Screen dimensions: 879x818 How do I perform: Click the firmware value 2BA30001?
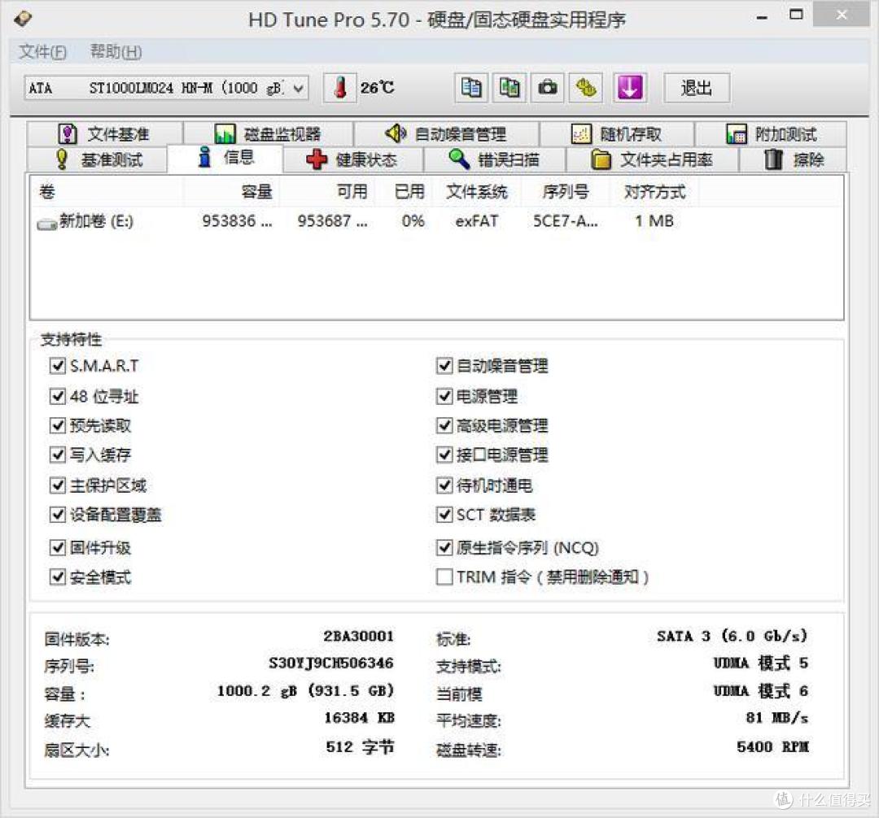[358, 636]
